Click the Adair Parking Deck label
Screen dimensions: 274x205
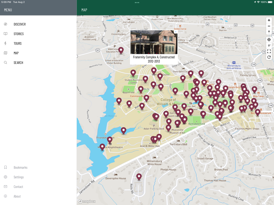154,129
